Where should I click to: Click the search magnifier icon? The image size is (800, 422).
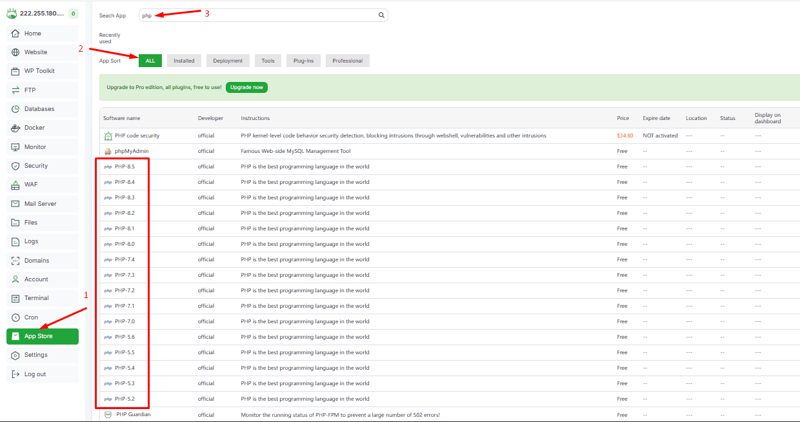pos(381,15)
